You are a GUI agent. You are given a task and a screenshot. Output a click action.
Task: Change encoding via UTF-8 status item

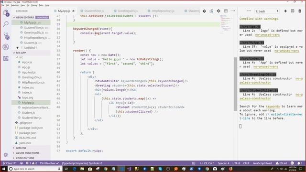click(x=236, y=163)
